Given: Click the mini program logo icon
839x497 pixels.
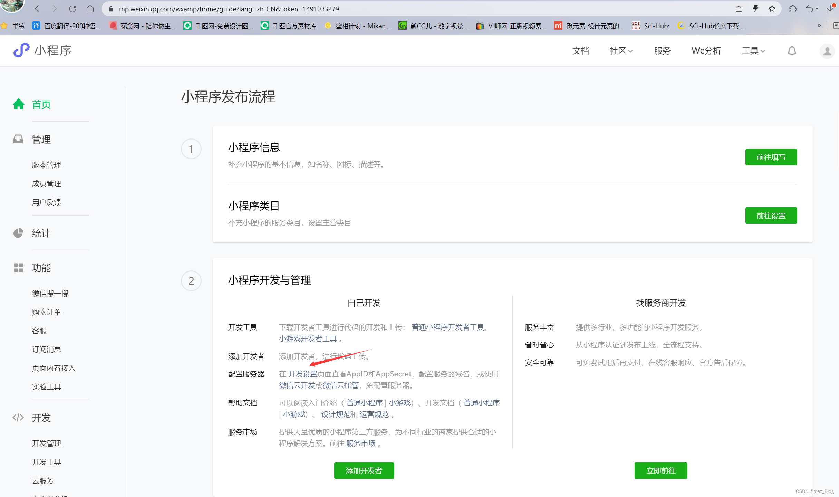Looking at the screenshot, I should [21, 50].
